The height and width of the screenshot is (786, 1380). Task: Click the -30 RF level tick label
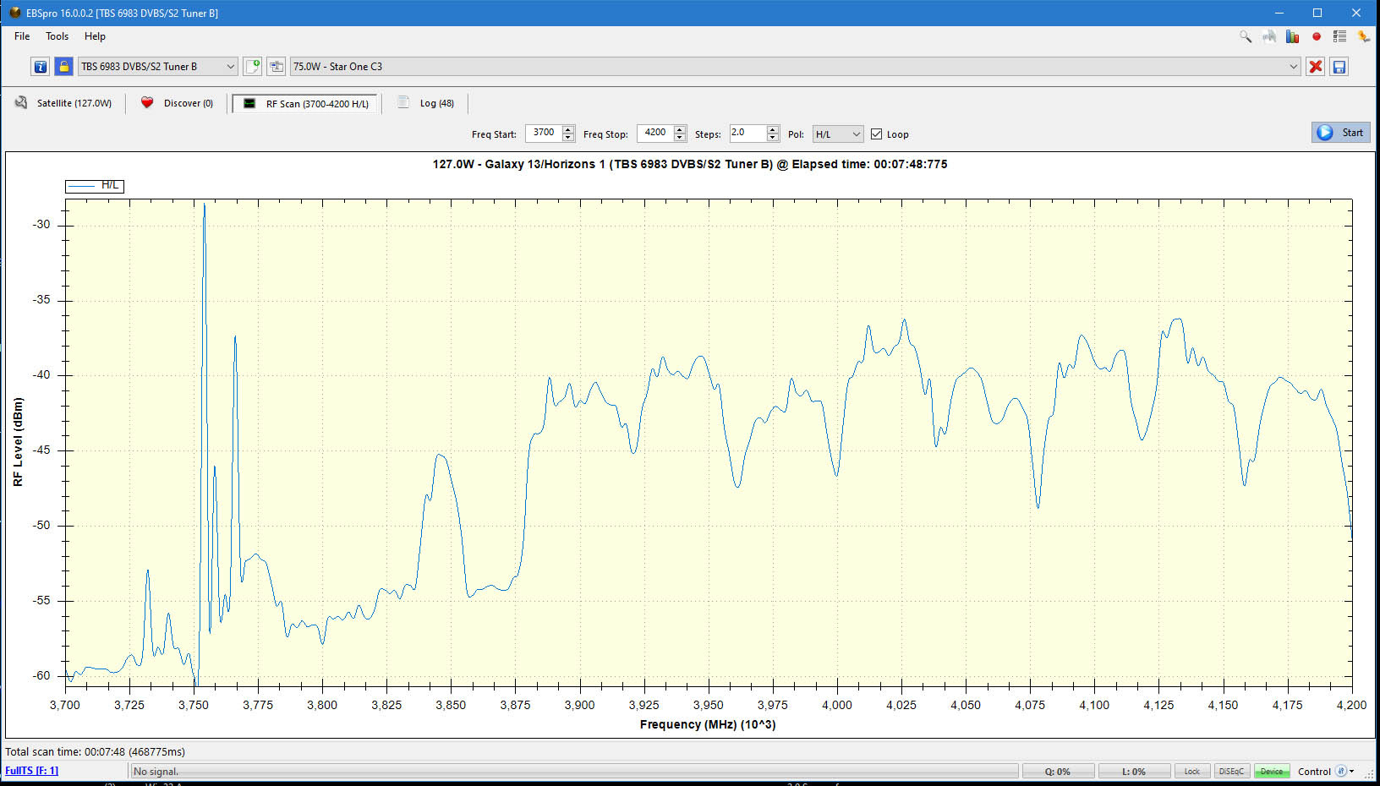(x=41, y=224)
